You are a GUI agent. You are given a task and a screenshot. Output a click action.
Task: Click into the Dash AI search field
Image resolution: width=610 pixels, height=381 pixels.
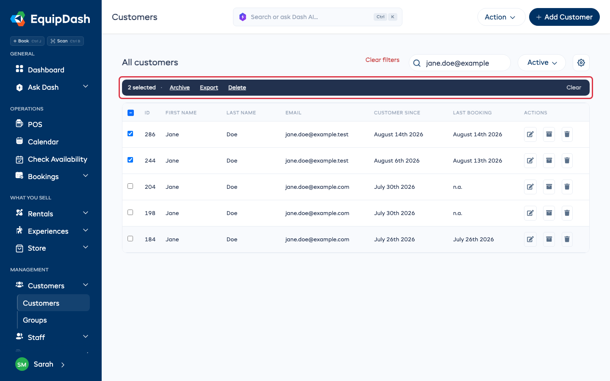[318, 17]
